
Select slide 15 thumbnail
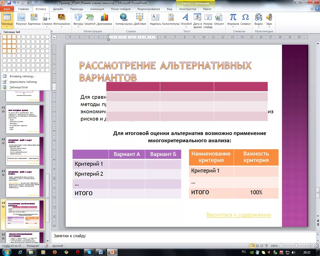25,237
